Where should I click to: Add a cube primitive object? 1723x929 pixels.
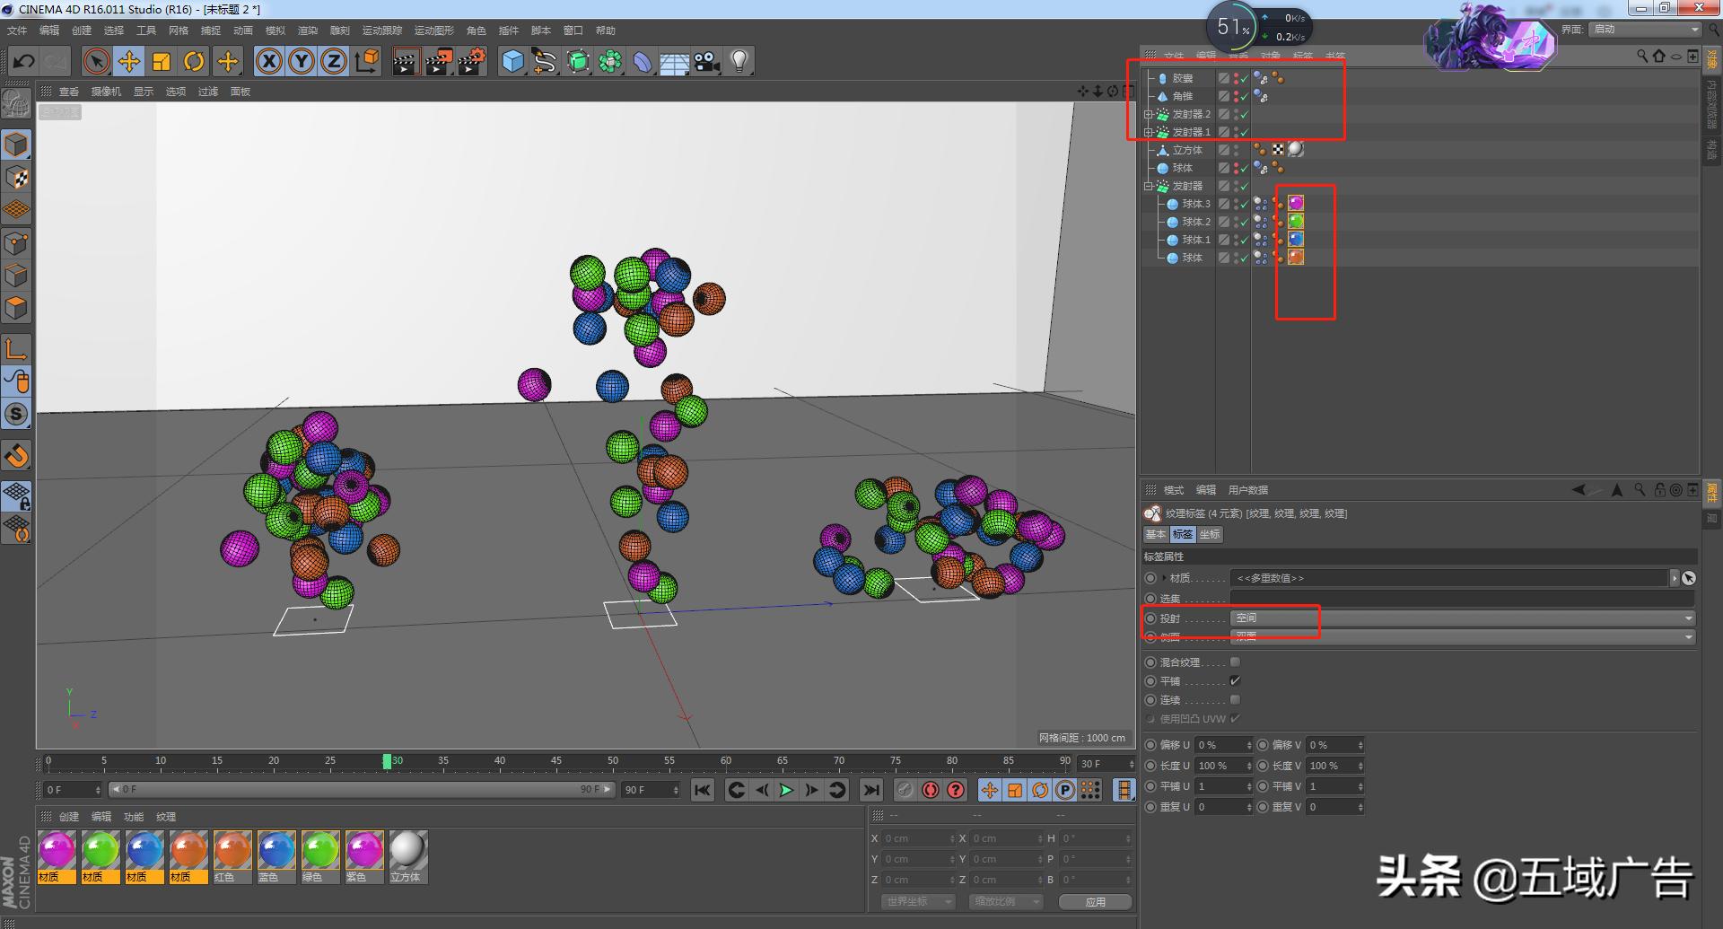[x=512, y=62]
